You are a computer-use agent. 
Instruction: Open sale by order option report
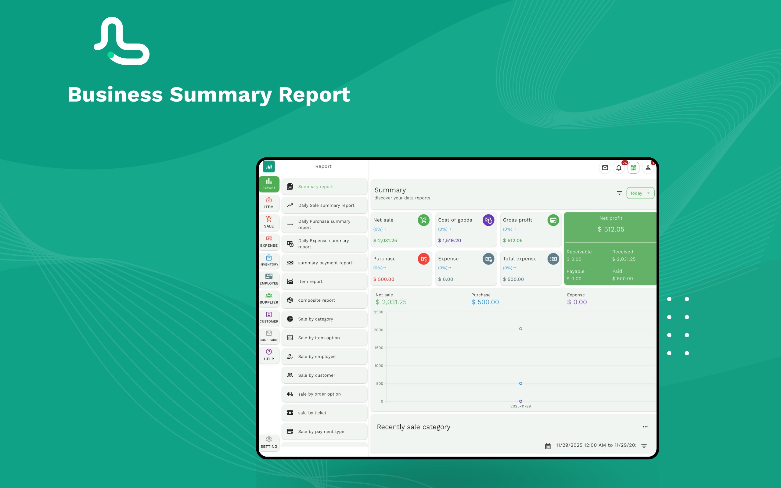tap(324, 394)
